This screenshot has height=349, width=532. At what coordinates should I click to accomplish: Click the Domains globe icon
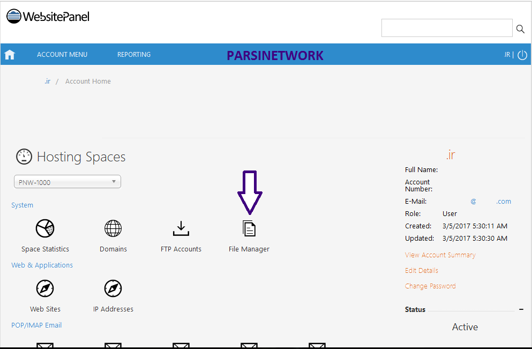click(x=113, y=229)
